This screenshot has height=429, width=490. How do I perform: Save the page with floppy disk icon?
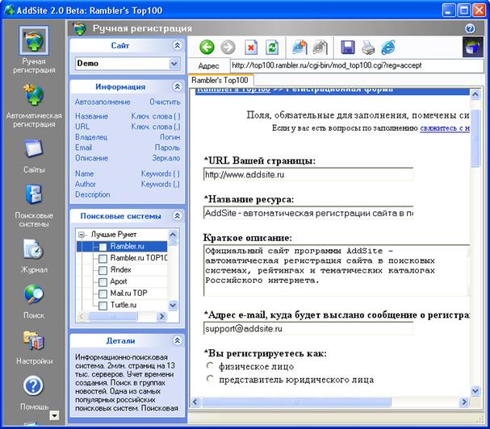[347, 48]
